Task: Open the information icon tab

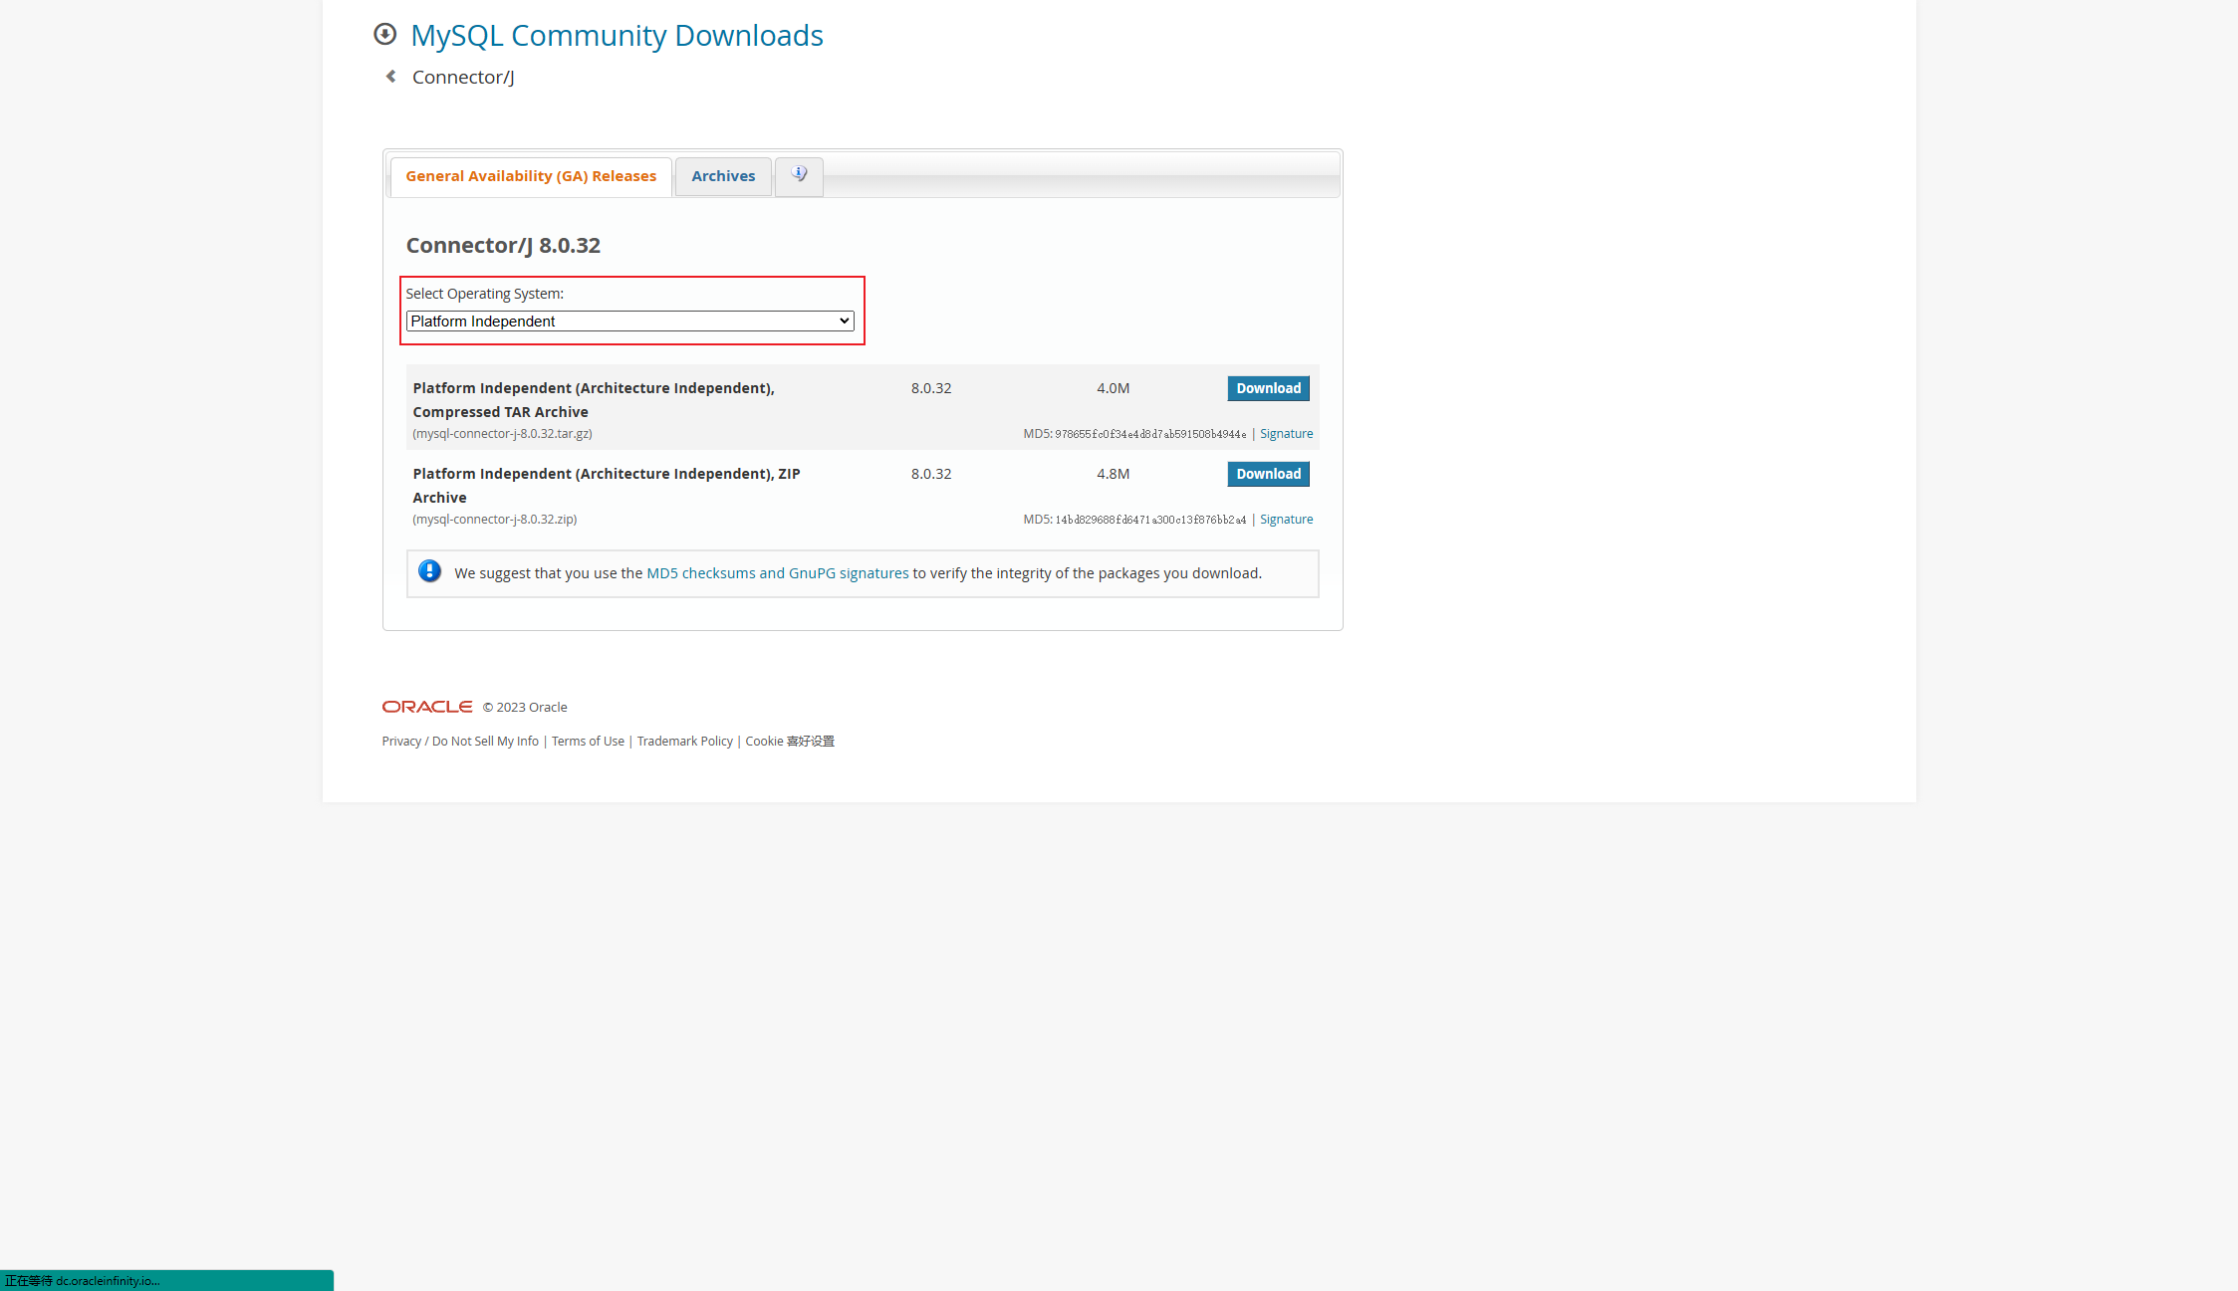Action: tap(799, 175)
